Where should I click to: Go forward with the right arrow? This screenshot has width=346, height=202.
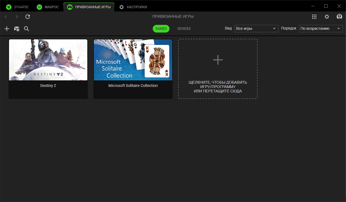tap(17, 17)
